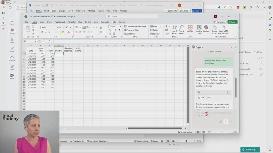Click the Cut scissors icon
273x153 pixels.
click(33, 27)
